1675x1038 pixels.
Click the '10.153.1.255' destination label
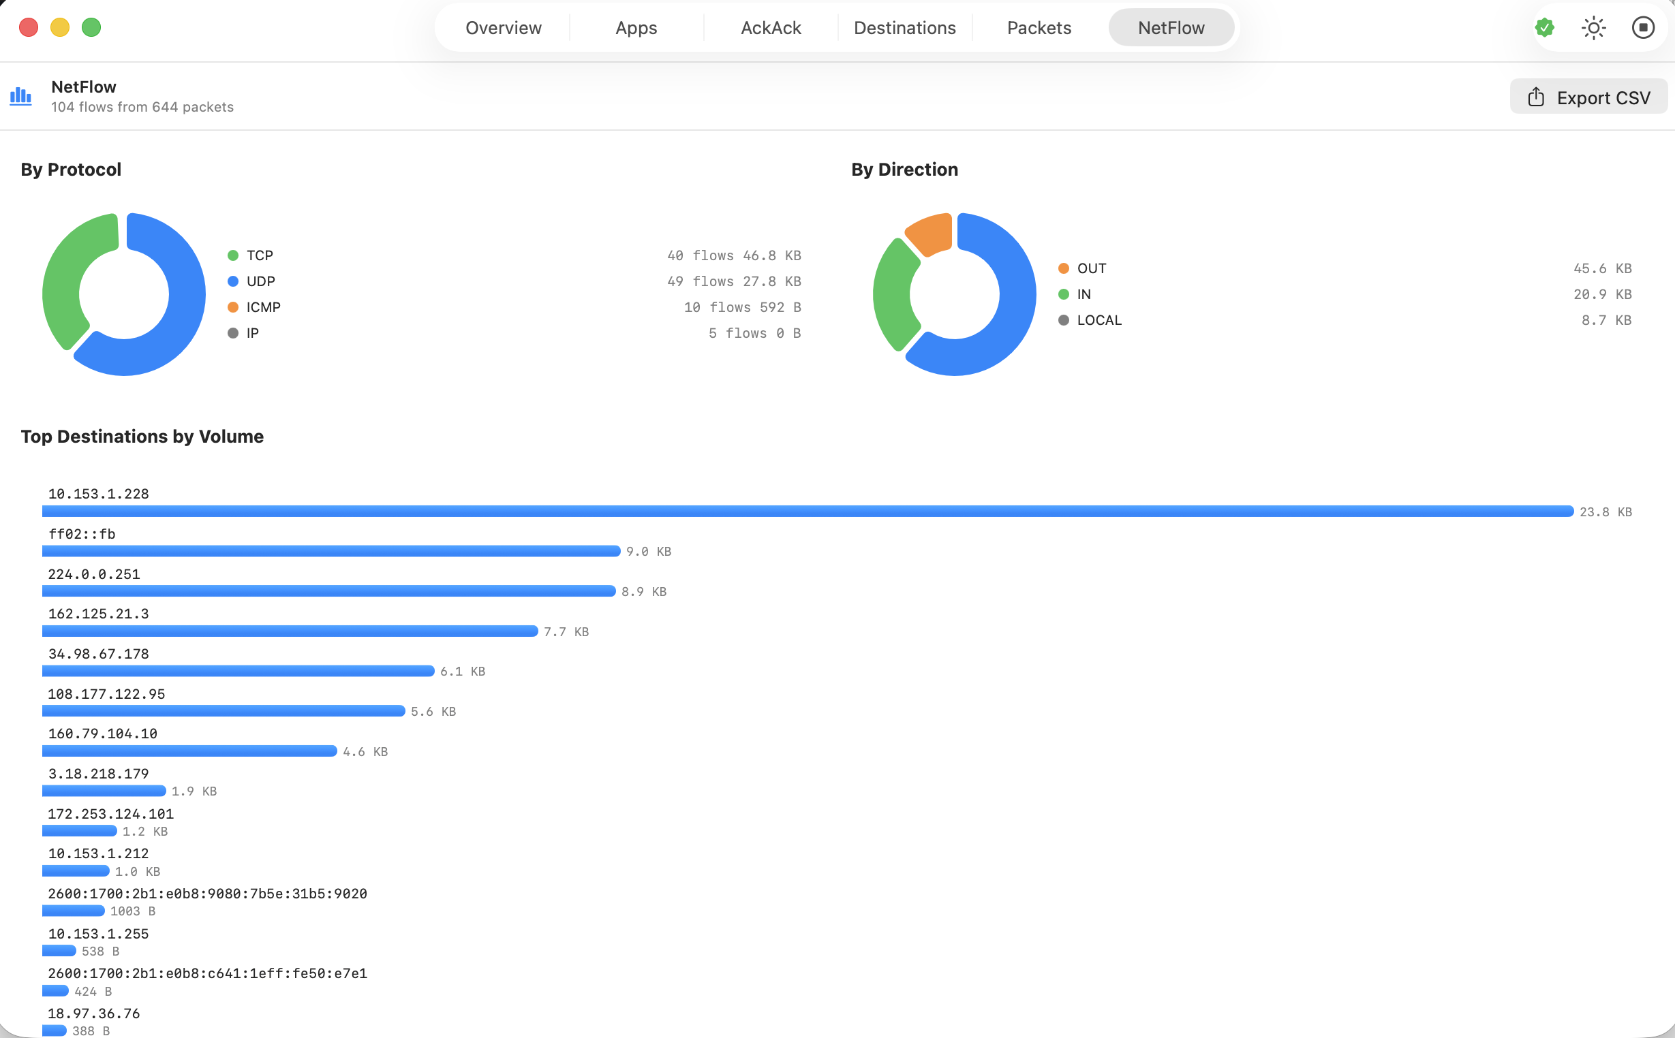(x=98, y=934)
